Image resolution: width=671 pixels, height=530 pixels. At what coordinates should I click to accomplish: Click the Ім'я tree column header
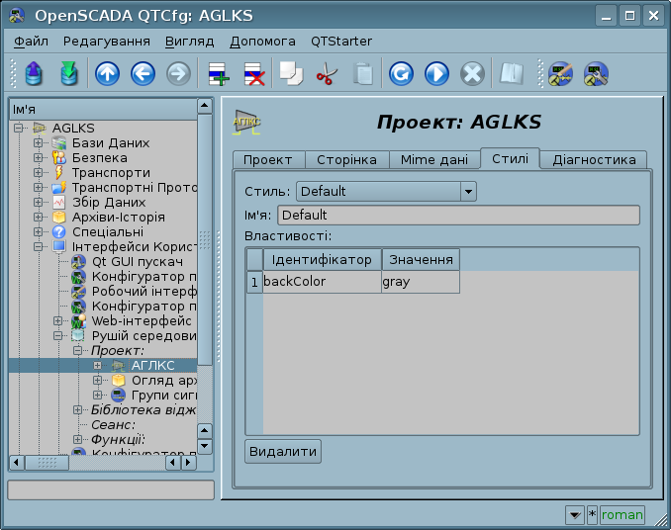(x=103, y=110)
